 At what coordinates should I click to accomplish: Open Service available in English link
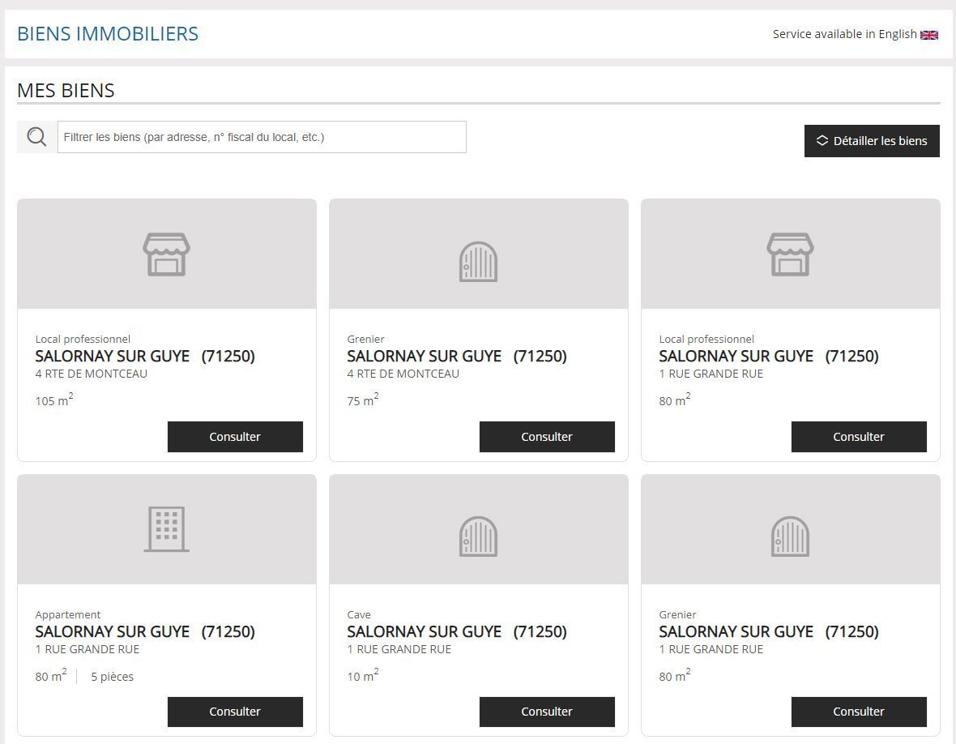844,34
